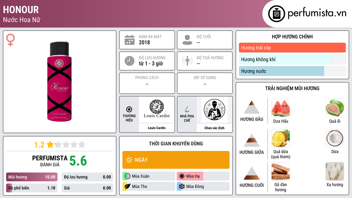Screen dimensions: 352x198
Task: Click the Chưa xác định perfumer label
Action: (x=214, y=128)
